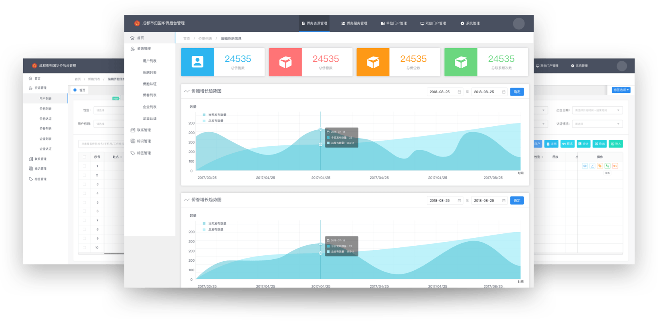
Task: Click the pencil edit icon in 操作 column
Action: pyautogui.click(x=592, y=166)
